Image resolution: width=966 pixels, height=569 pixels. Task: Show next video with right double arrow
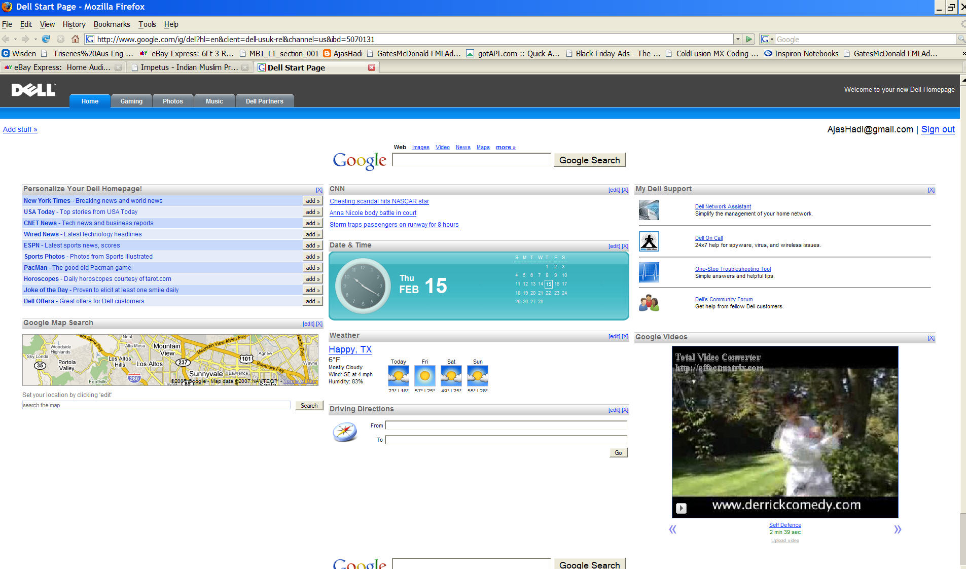click(x=898, y=529)
